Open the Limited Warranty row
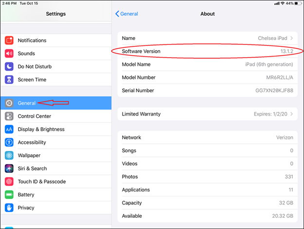Image resolution: width=304 pixels, height=229 pixels. [x=208, y=114]
